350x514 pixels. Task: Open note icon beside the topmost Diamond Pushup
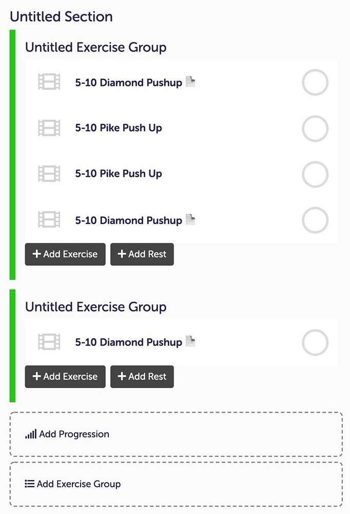tap(190, 82)
